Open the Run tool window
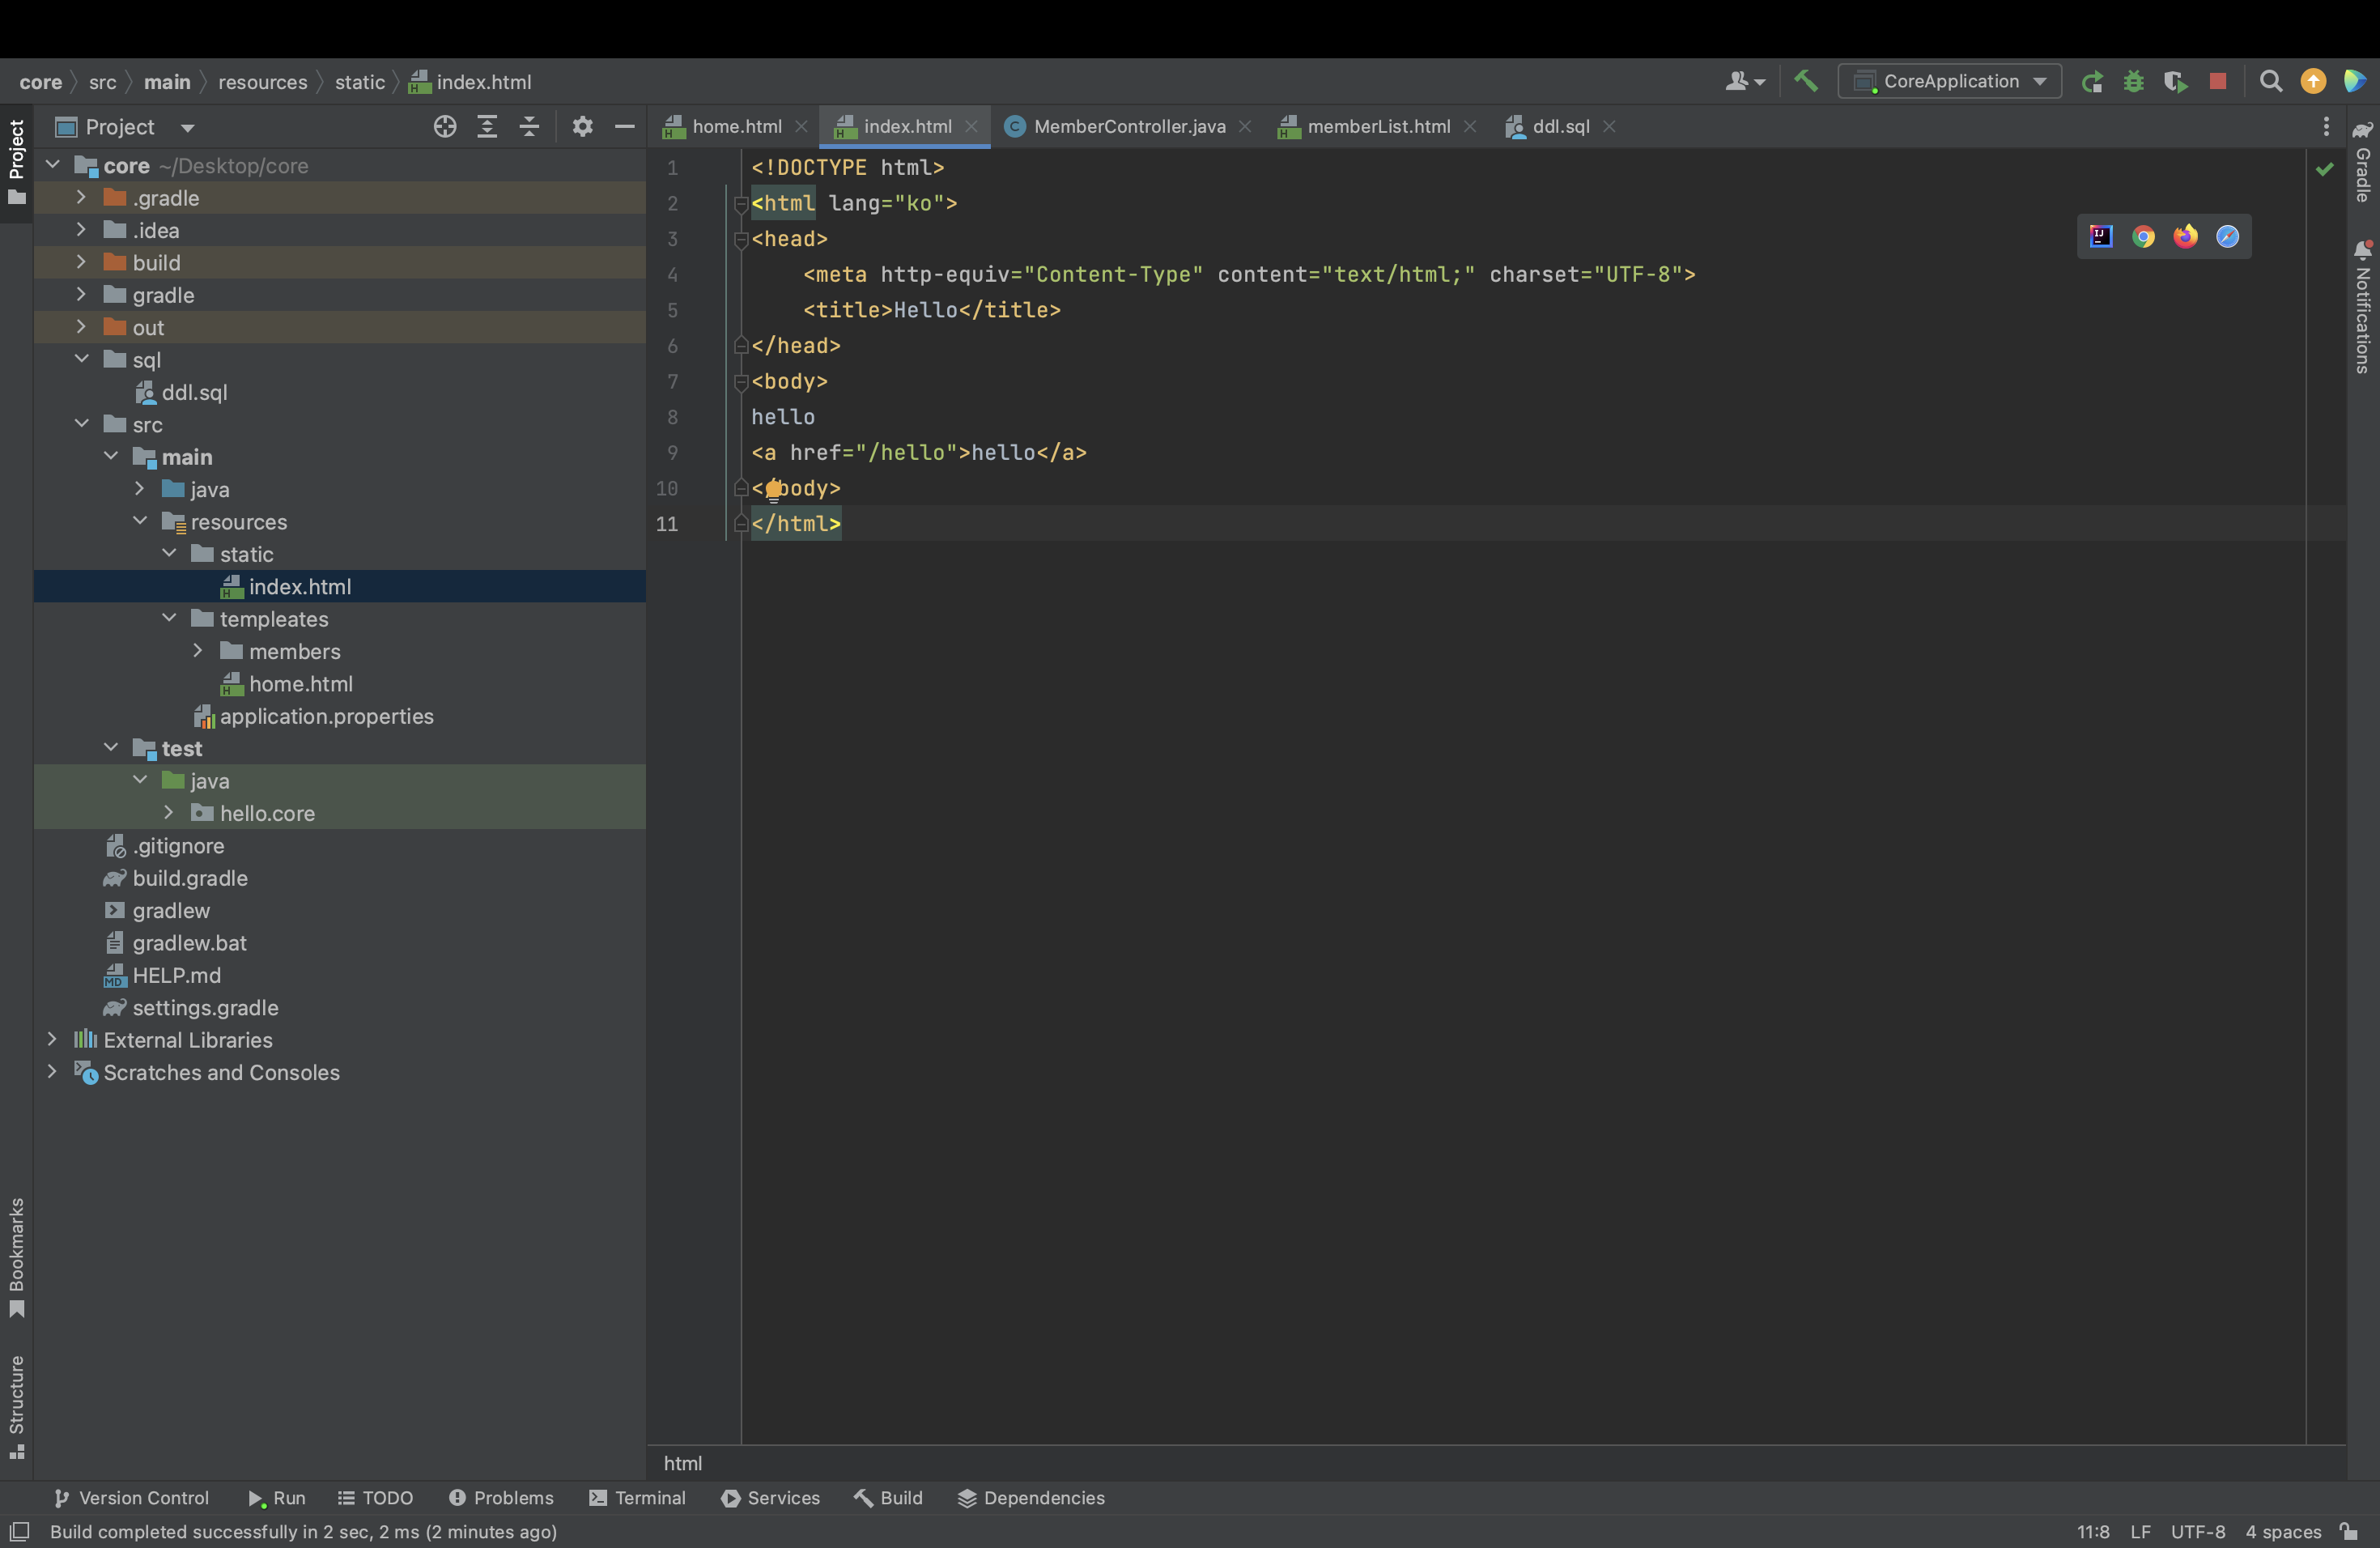 276,1497
